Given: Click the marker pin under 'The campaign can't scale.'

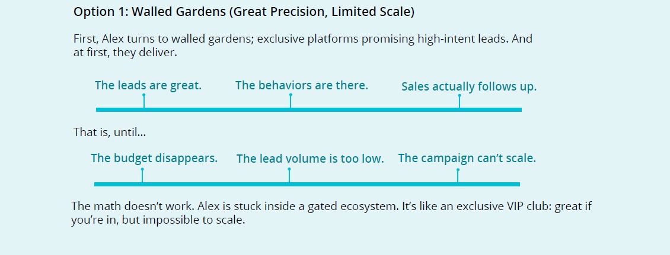Looking at the screenshot, I should click(x=458, y=175).
